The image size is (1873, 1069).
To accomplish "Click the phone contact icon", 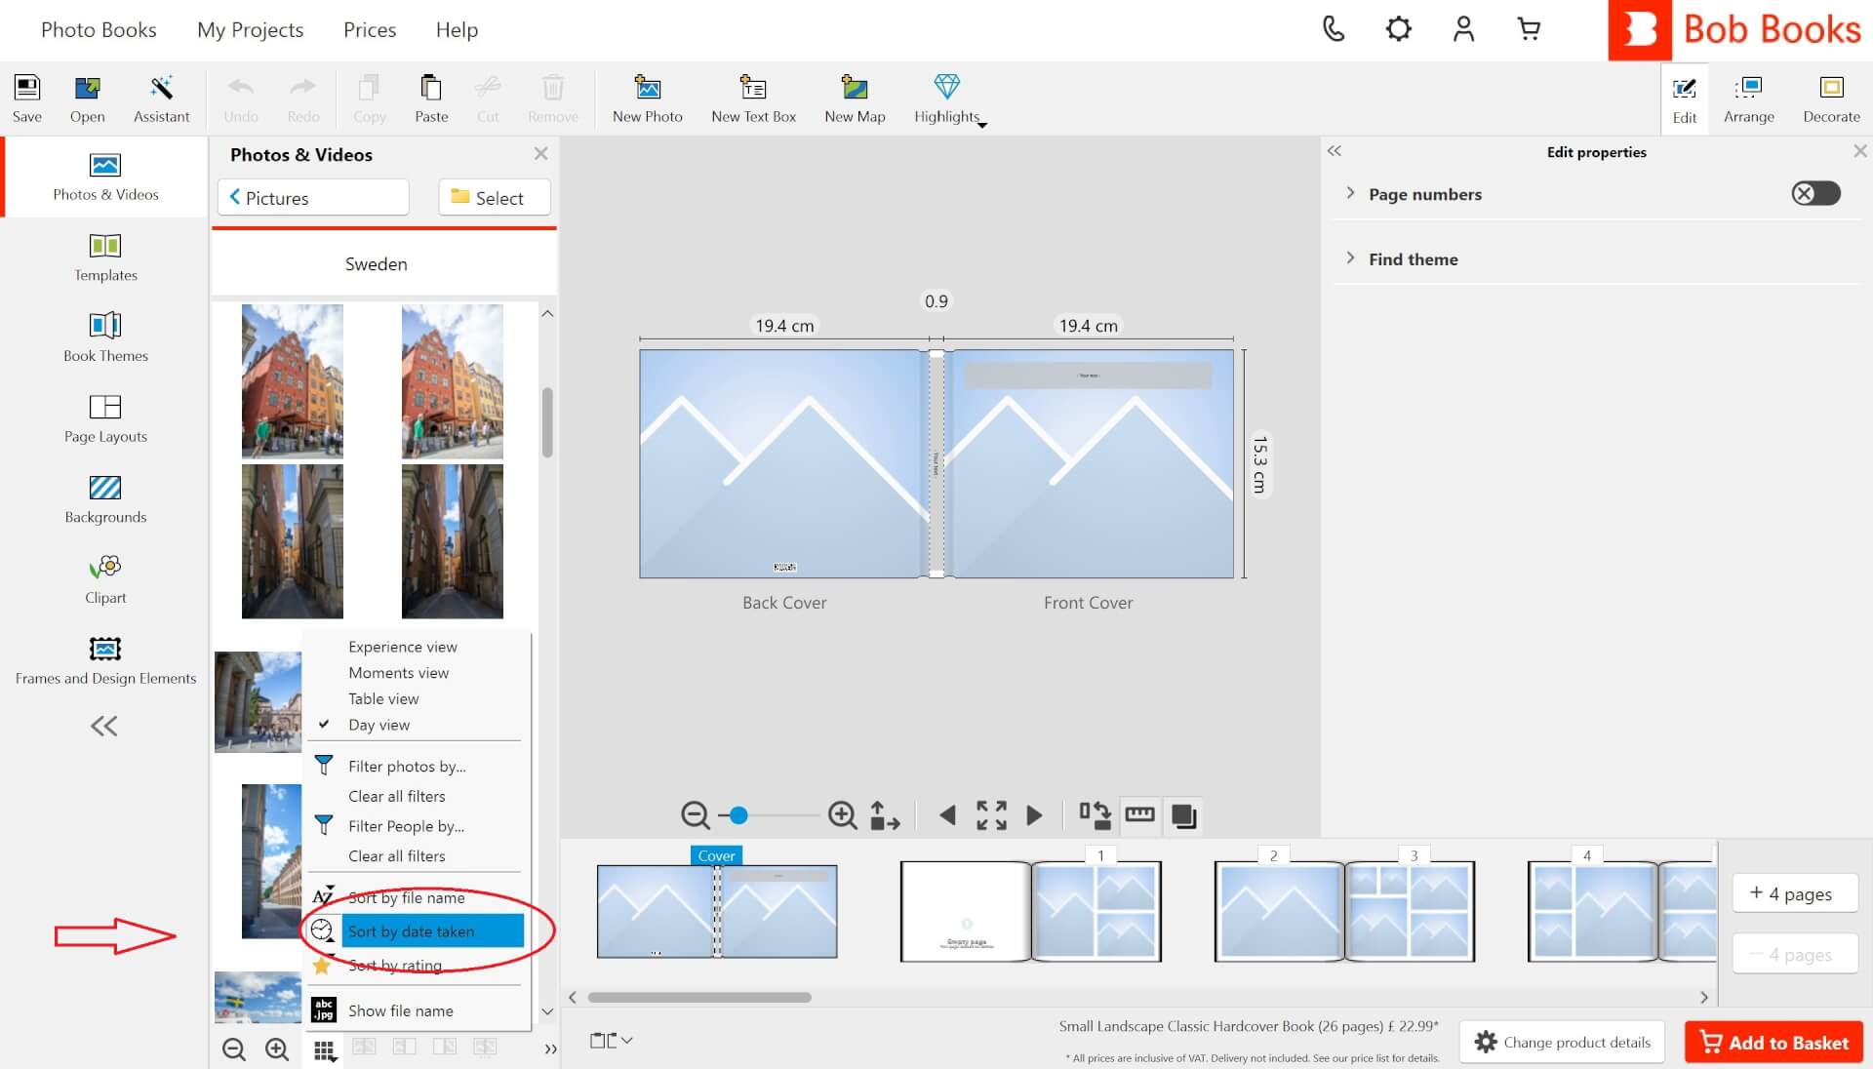I will coord(1334,29).
